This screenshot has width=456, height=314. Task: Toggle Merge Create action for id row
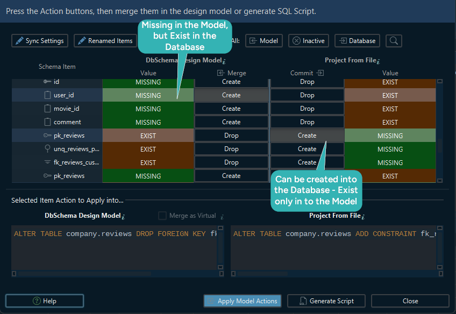[x=231, y=83]
